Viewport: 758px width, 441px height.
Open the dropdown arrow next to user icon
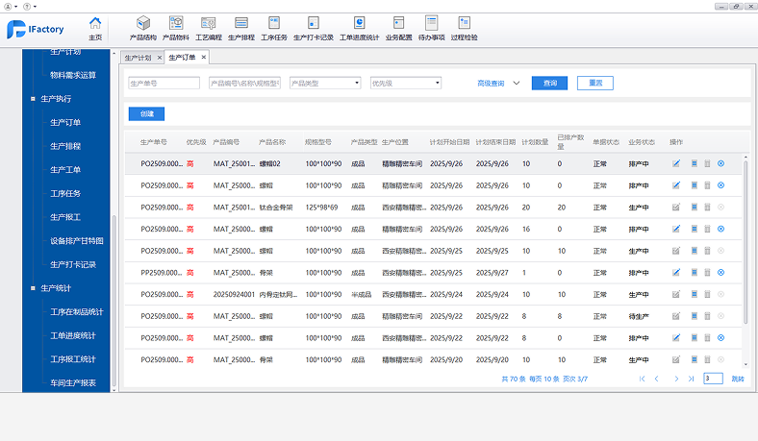pyautogui.click(x=16, y=7)
